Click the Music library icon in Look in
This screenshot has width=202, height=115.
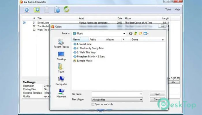tap(74, 34)
